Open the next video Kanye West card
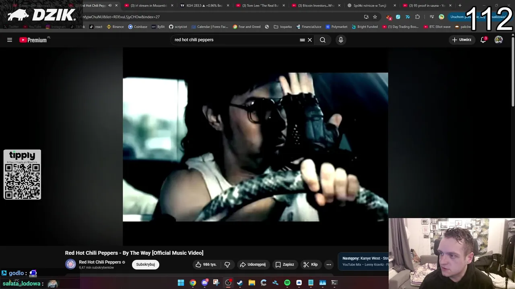Screen dimensions: 515x289 click(363, 261)
